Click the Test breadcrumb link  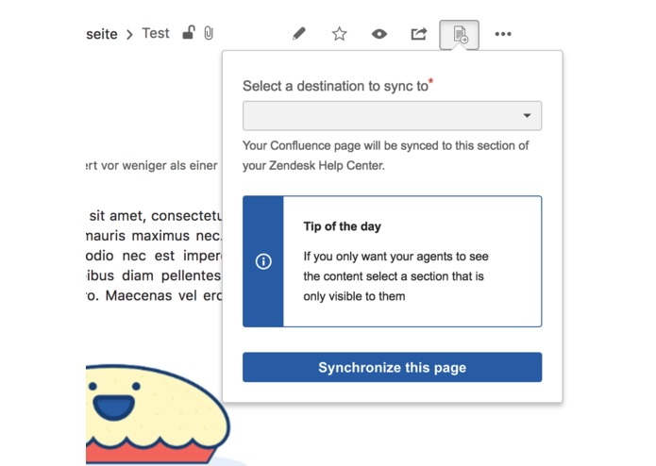156,33
